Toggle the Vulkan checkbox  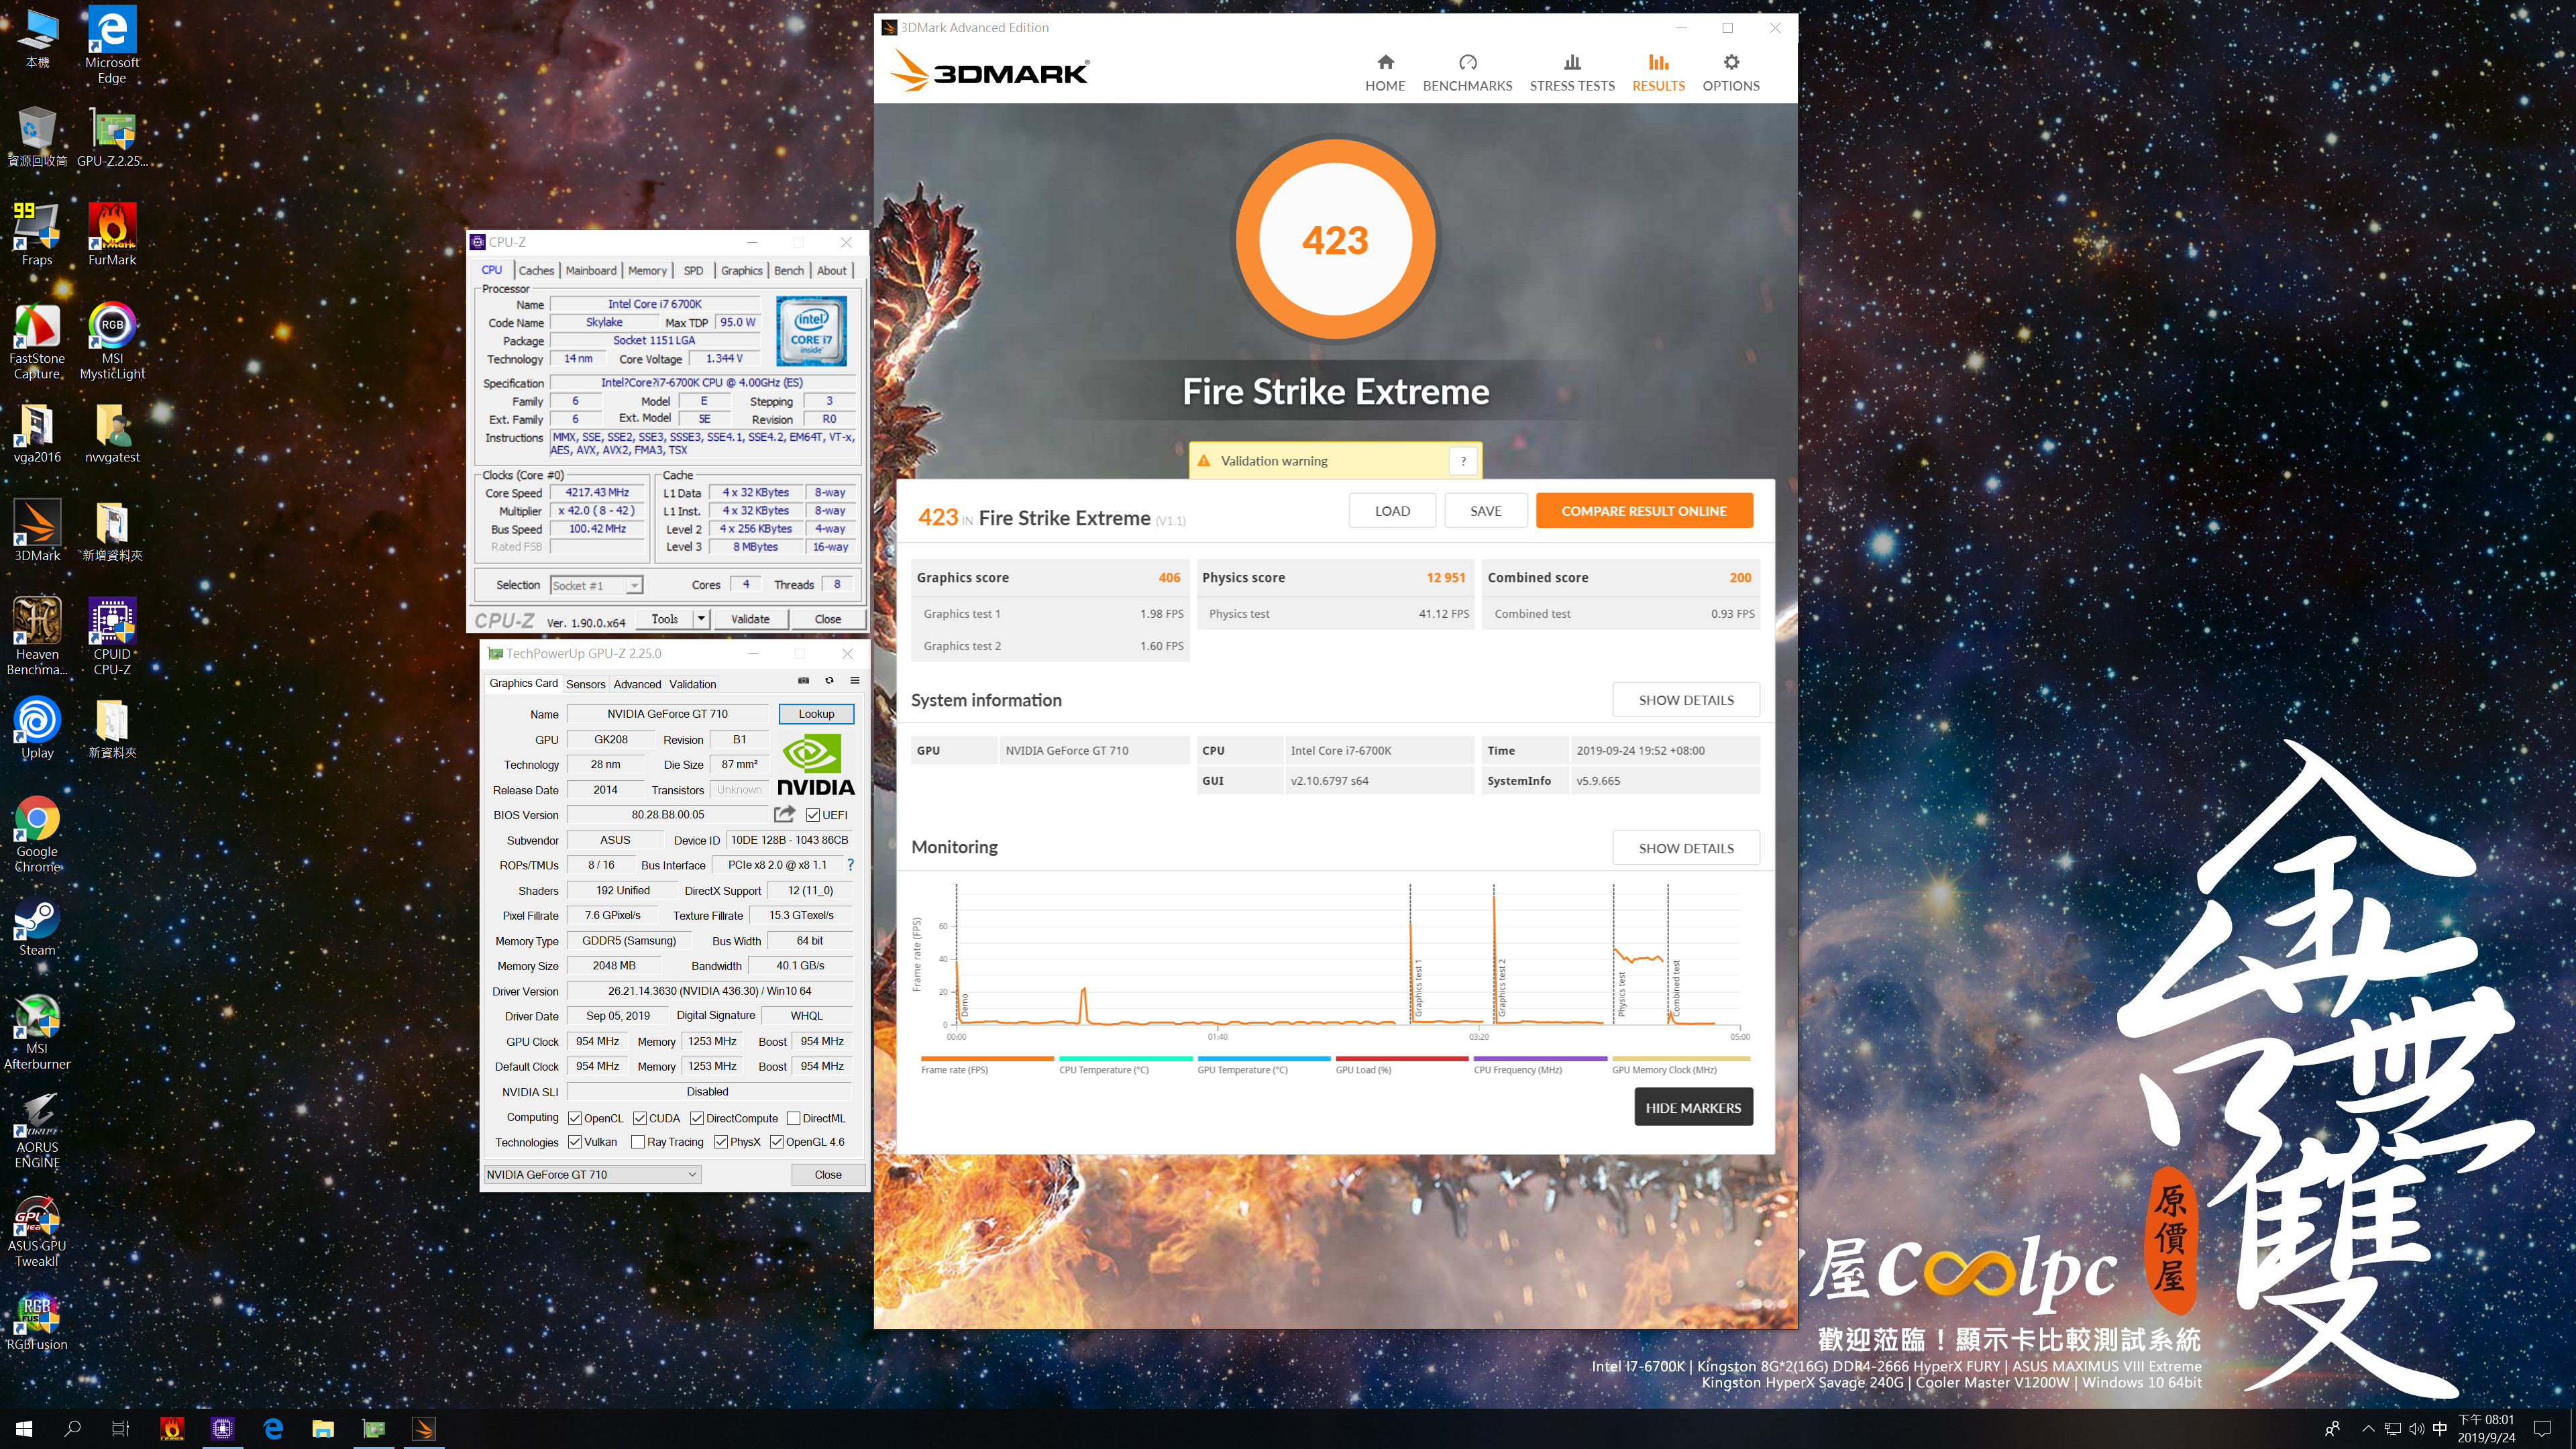(575, 1141)
